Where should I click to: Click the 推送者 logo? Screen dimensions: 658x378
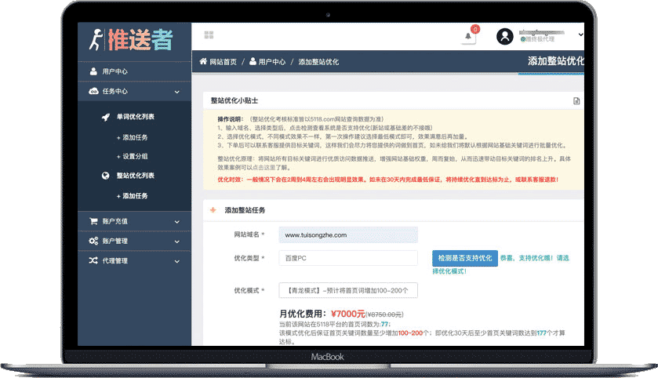coord(130,40)
